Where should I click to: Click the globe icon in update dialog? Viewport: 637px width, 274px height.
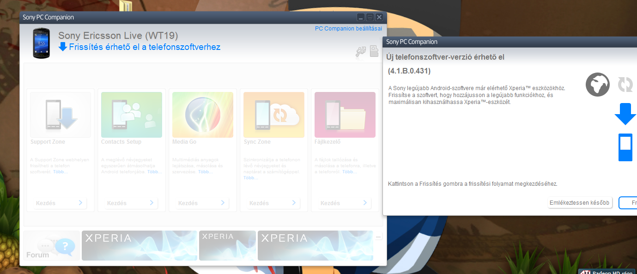[x=597, y=85]
